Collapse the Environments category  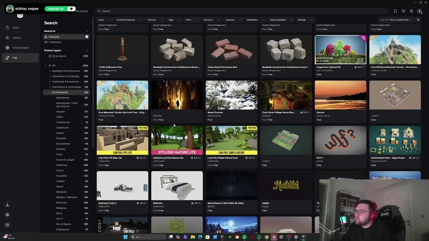pyautogui.click(x=50, y=92)
